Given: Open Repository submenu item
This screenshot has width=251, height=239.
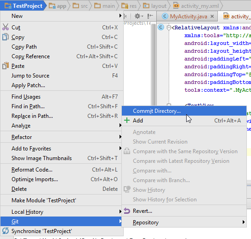Looking at the screenshot, I should point(184,222).
